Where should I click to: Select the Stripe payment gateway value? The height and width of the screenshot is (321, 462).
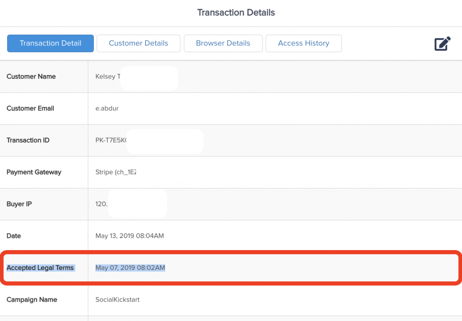[x=115, y=172]
